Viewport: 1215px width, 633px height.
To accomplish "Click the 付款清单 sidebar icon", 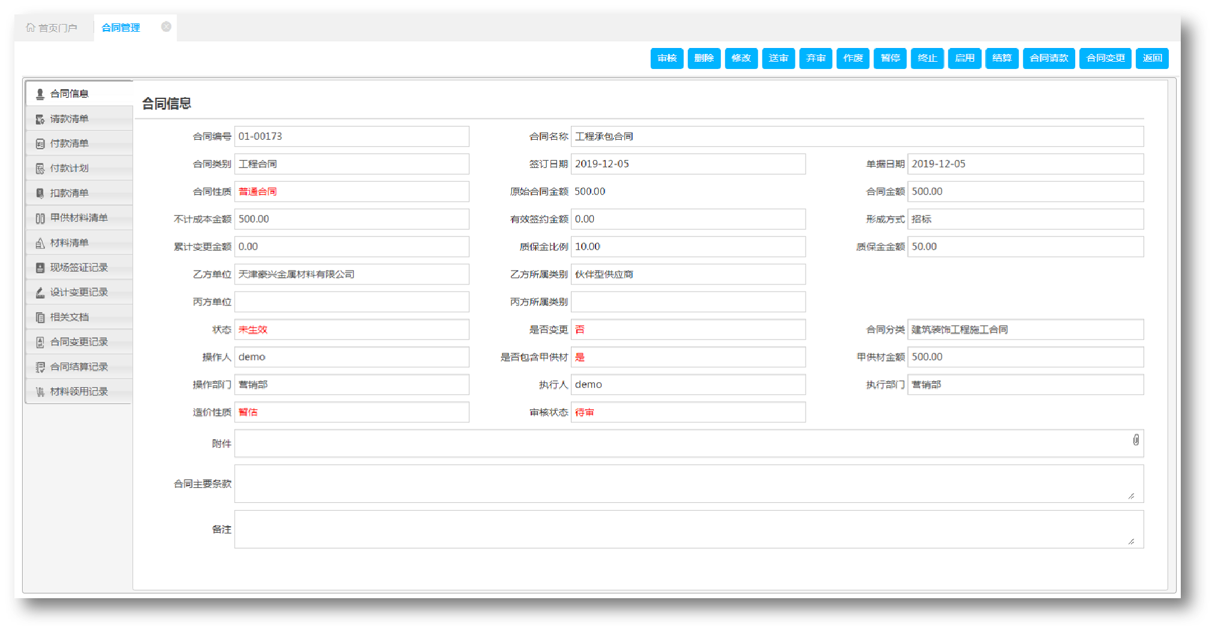I will click(x=40, y=144).
